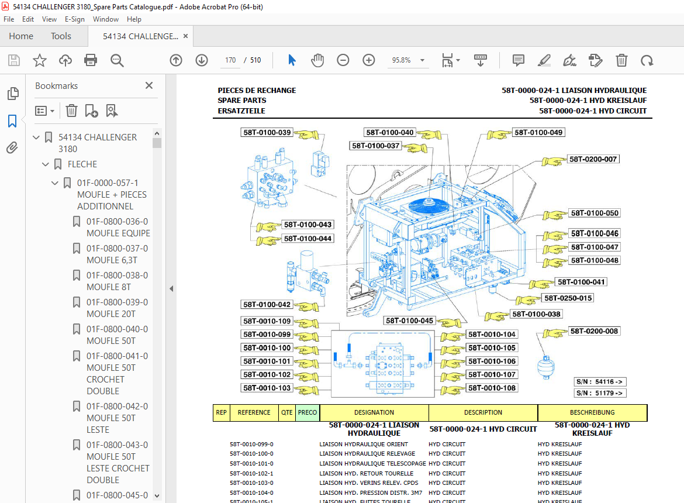Click the read mode keyboard icon
The image size is (684, 503).
(x=481, y=60)
